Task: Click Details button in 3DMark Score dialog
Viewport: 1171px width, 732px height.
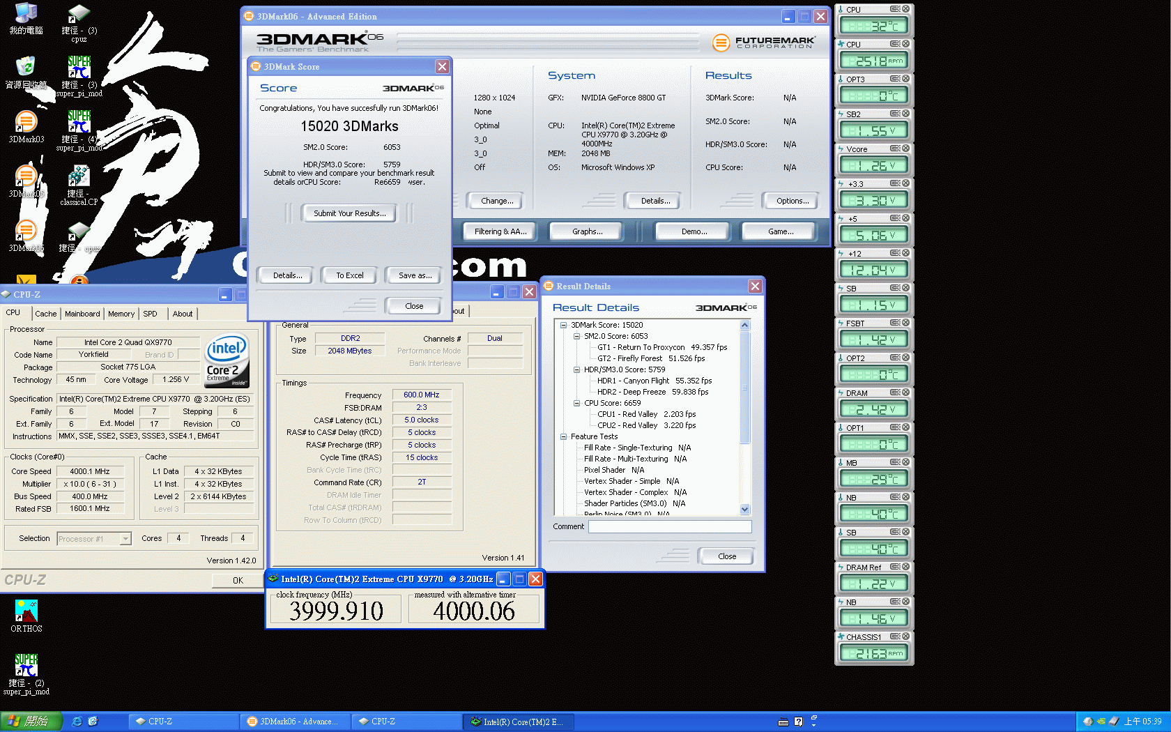Action: pos(287,275)
